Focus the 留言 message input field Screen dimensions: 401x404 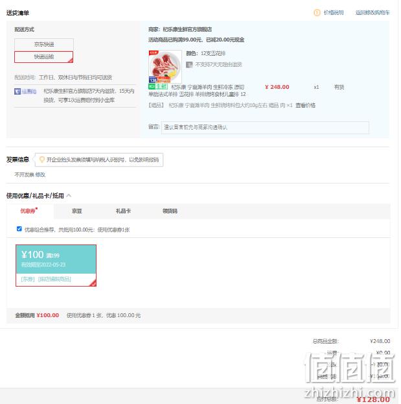tap(265, 128)
